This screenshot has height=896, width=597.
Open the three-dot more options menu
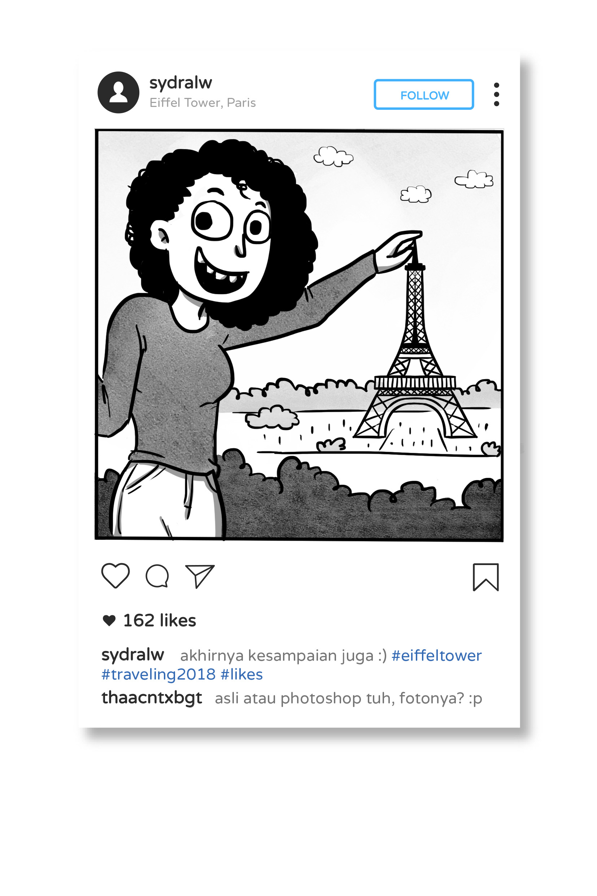497,94
